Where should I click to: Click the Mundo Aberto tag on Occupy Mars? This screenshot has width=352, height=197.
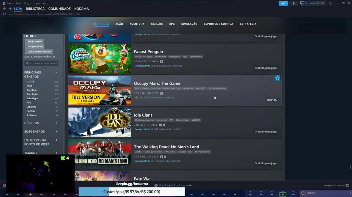point(141,88)
